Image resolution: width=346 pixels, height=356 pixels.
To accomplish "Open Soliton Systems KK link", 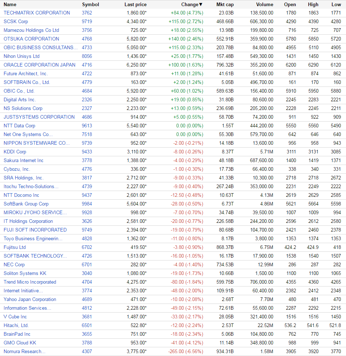I will [x=25, y=274].
